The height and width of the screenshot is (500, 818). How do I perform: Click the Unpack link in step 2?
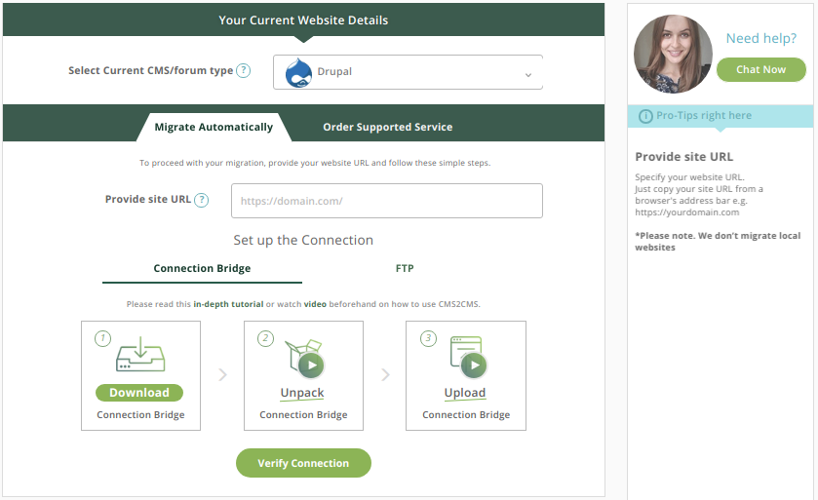[302, 393]
